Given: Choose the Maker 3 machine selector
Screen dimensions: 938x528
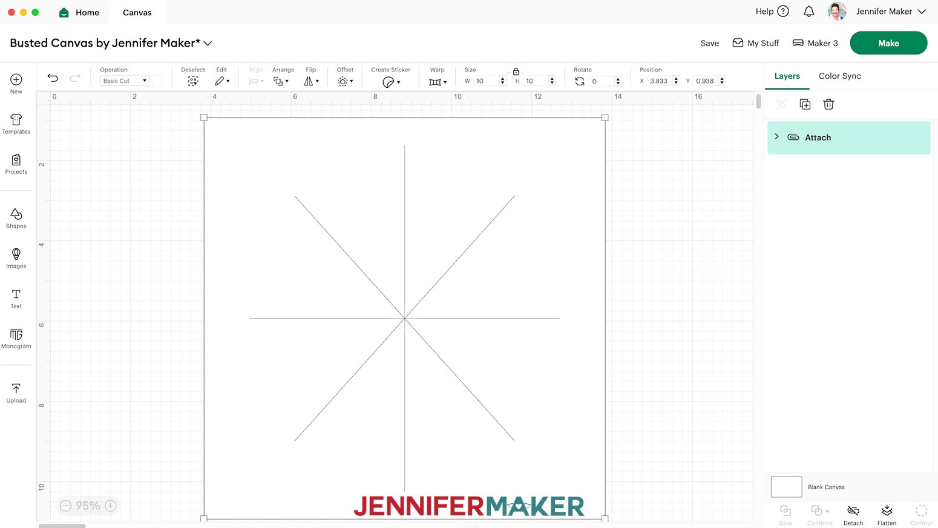Looking at the screenshot, I should [815, 43].
